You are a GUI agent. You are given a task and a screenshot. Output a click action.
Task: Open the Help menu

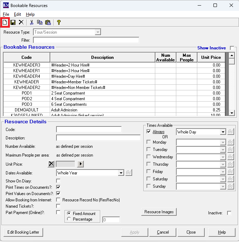pos(30,14)
